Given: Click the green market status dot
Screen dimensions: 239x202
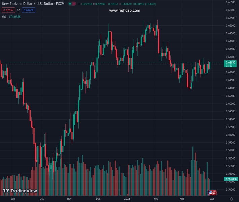Looking at the screenshot, I should click(x=69, y=4).
